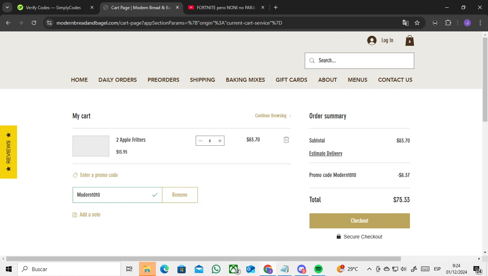This screenshot has width=488, height=276.
Task: Launch Microsoft Edge from taskbar
Action: coord(164,269)
